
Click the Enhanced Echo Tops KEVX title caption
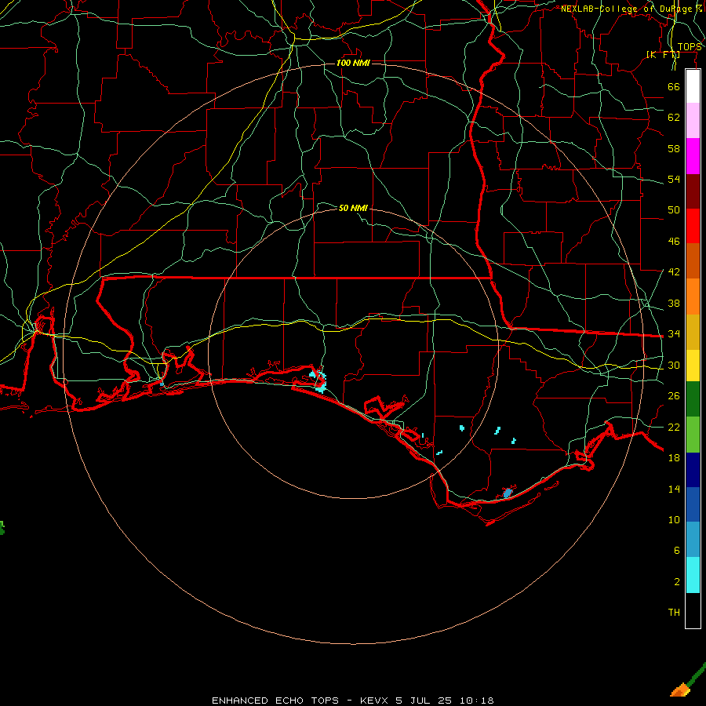[x=352, y=701]
